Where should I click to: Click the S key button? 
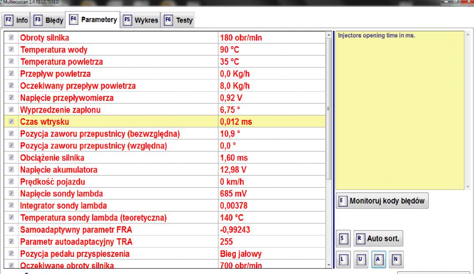point(343,239)
